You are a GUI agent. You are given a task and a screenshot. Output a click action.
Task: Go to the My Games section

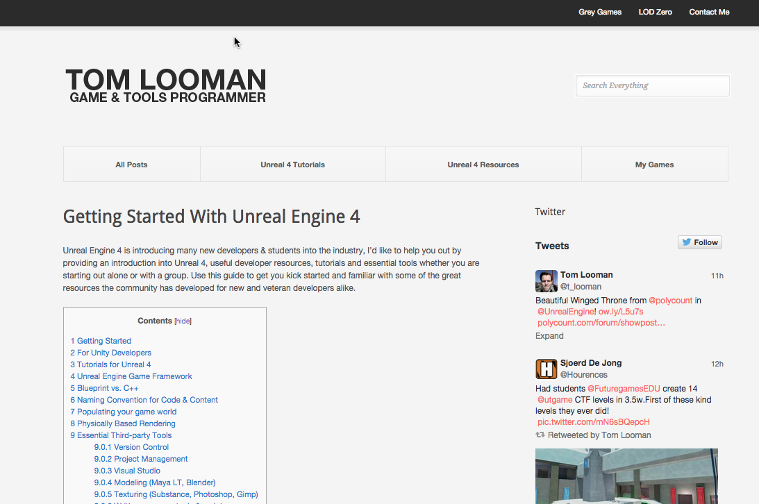[x=654, y=165]
